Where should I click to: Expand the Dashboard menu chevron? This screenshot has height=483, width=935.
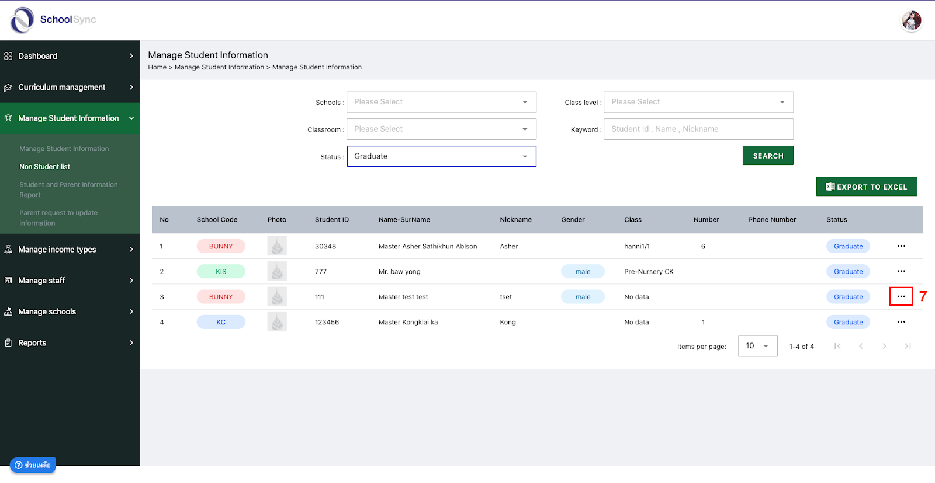[x=131, y=56]
